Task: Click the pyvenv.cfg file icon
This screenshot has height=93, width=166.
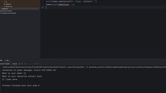Action: [x=4, y=6]
